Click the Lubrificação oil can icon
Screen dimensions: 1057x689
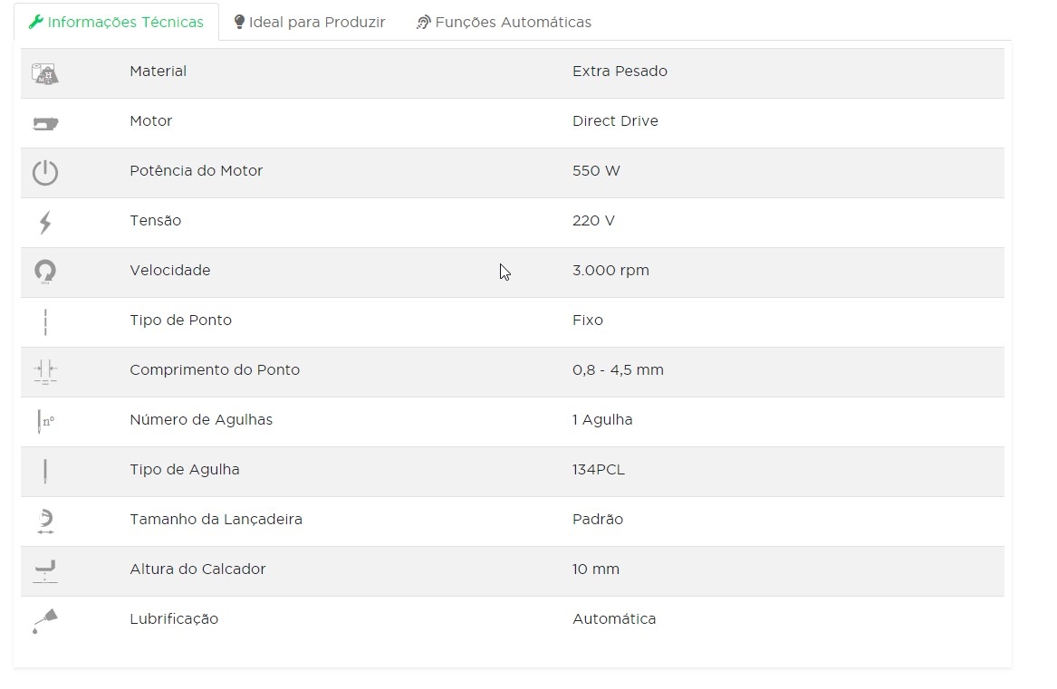coord(45,620)
